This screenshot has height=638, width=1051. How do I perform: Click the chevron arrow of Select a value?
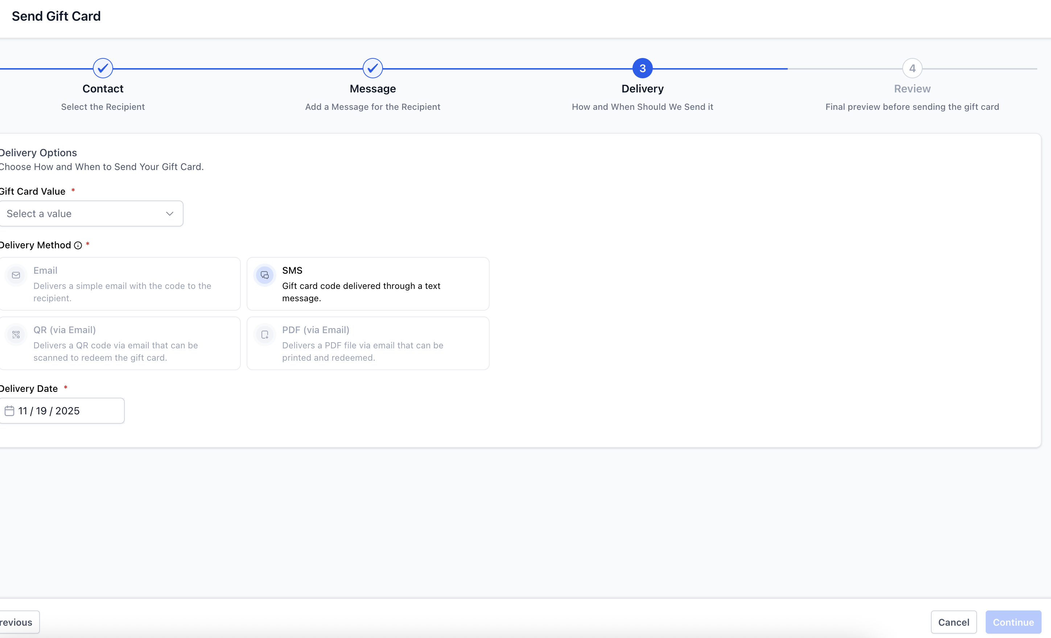170,214
